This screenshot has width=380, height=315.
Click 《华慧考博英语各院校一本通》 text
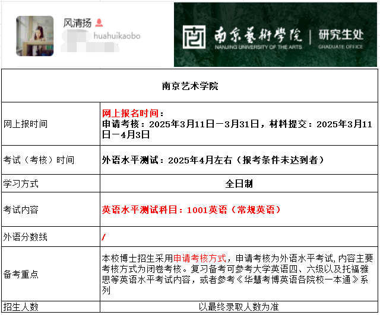coord(297,279)
